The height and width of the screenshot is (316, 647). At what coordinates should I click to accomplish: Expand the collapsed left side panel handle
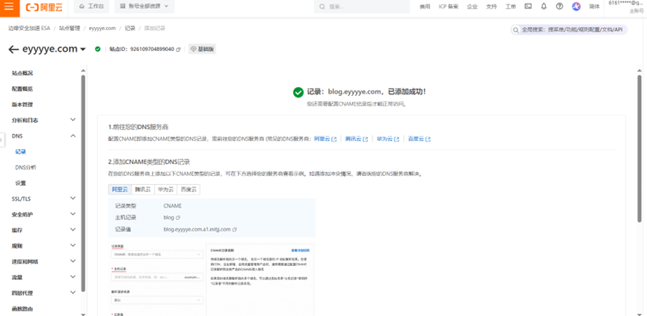[1, 140]
